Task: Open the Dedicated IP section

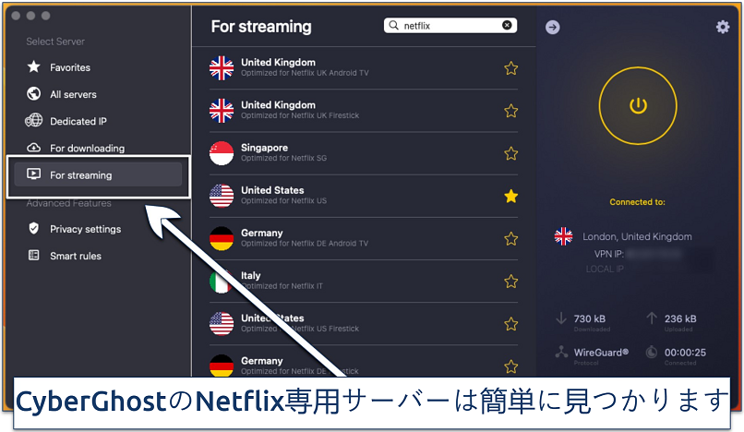Action: click(x=78, y=121)
